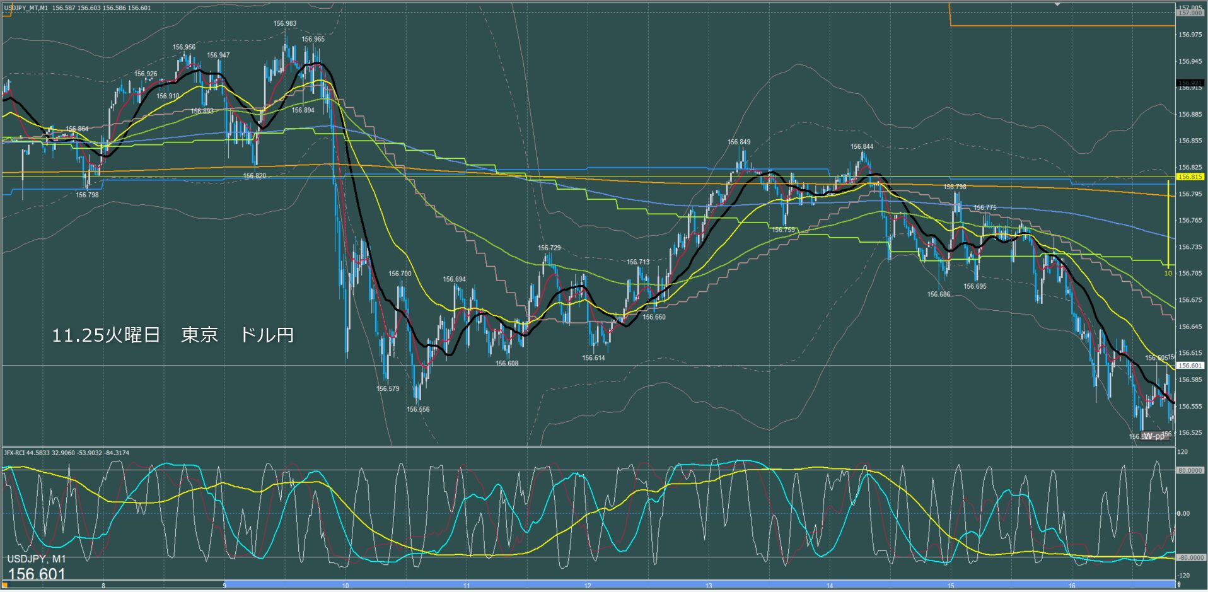Click the 156.556 low price label

point(417,409)
